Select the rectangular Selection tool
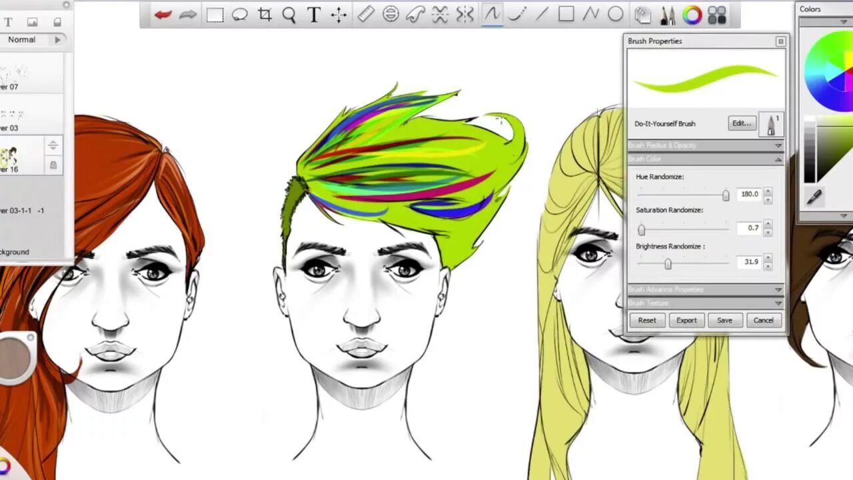Viewport: 853px width, 480px height. [x=215, y=15]
